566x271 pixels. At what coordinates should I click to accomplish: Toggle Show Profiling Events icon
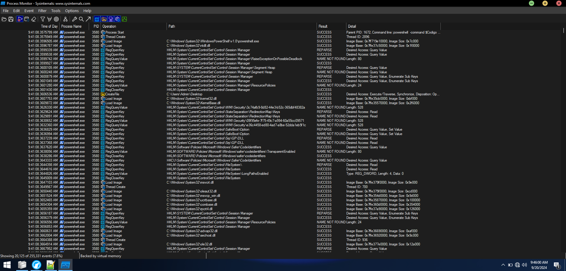pyautogui.click(x=124, y=19)
